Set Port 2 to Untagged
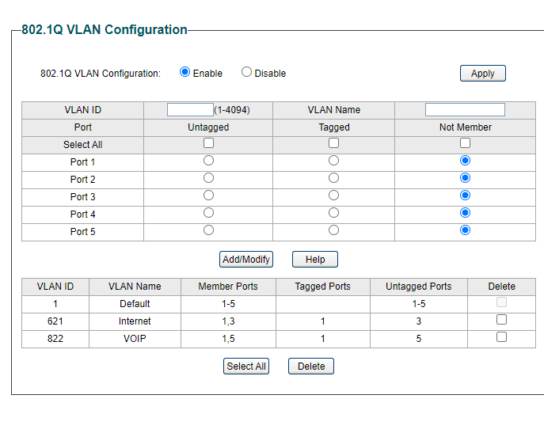Viewport: 544px width, 433px height. (209, 178)
